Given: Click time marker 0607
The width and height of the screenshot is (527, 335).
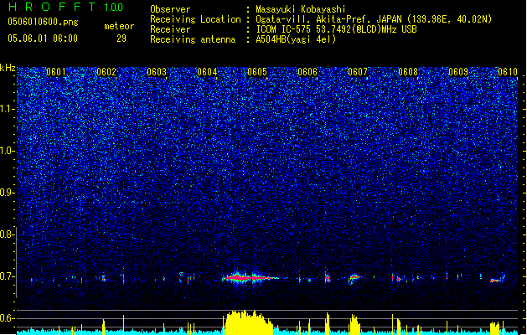Looking at the screenshot, I should tap(358, 72).
